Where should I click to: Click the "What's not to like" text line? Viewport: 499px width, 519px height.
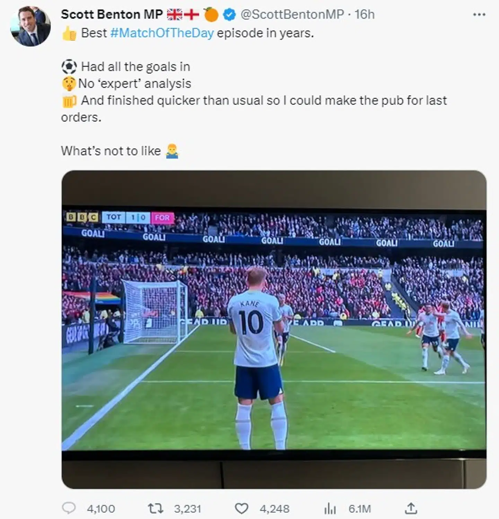coord(111,151)
